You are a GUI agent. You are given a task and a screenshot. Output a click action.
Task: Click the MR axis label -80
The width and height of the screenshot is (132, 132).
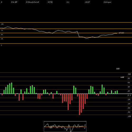(129, 112)
